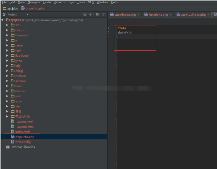Select the themes folder icon

pos(13,91)
